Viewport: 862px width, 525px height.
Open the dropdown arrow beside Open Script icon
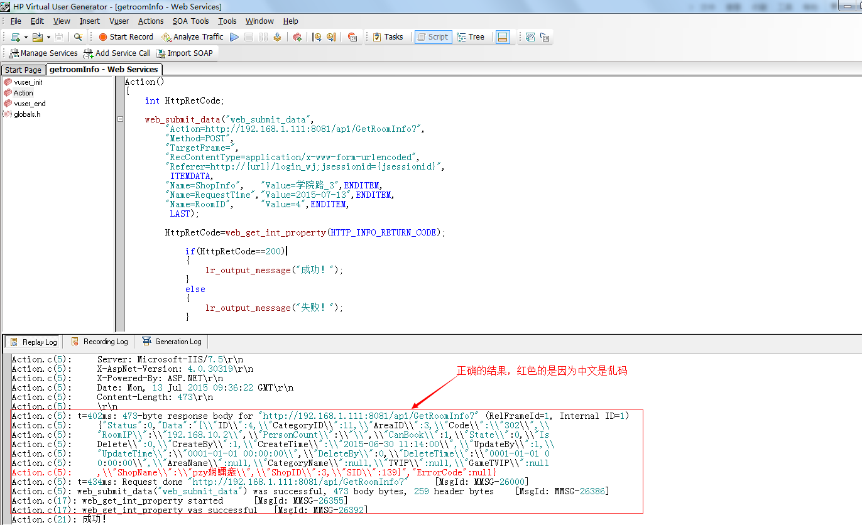click(x=48, y=37)
